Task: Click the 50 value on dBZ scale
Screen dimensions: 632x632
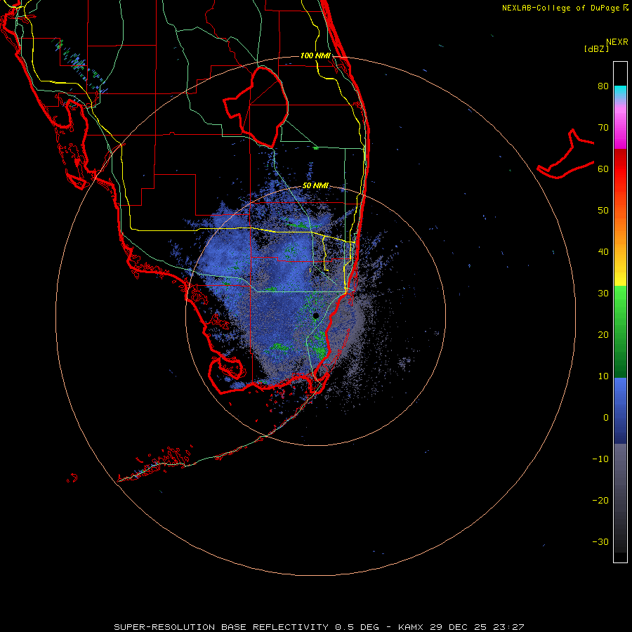Action: click(603, 211)
